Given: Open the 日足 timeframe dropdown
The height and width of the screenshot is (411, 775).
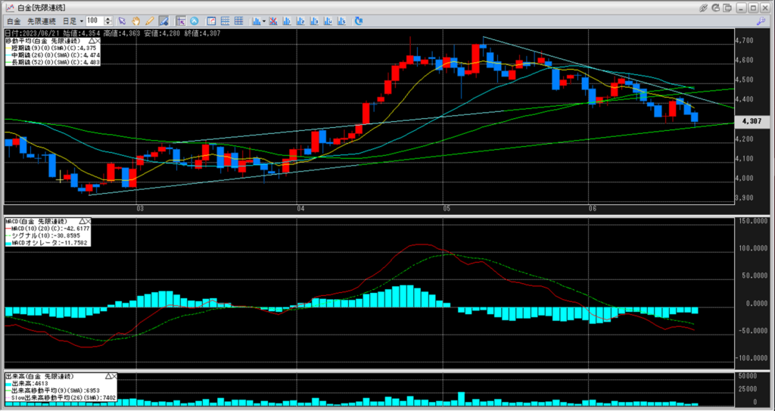Looking at the screenshot, I should pos(71,20).
